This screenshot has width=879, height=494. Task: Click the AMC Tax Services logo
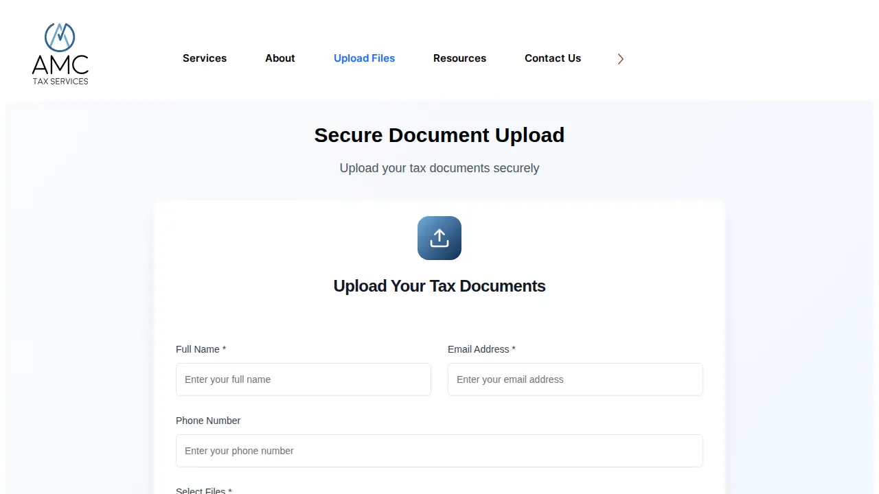[60, 54]
